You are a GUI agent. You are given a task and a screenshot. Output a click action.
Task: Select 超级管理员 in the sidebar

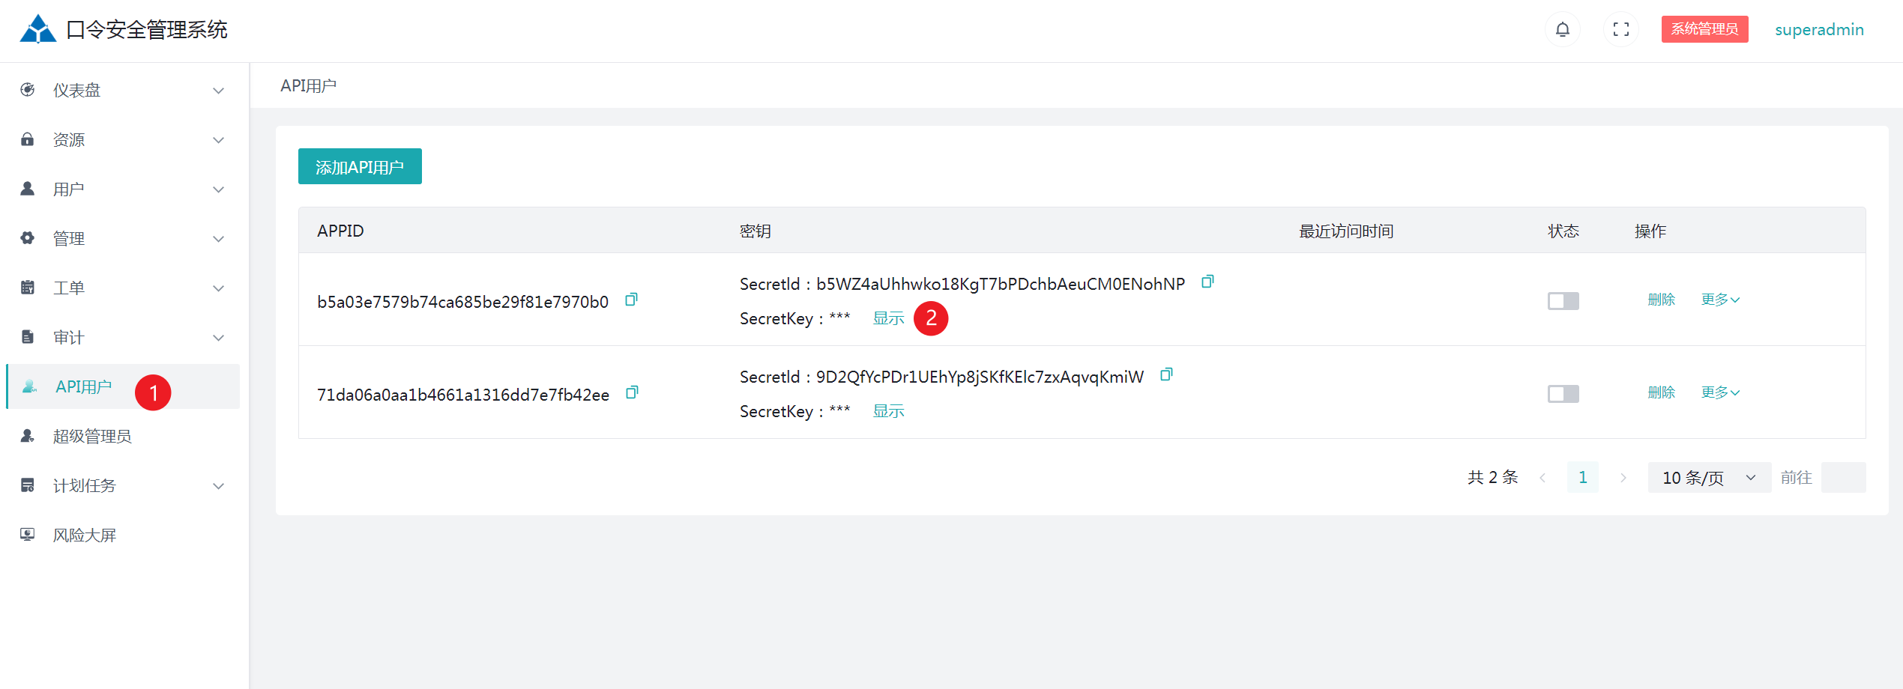click(91, 437)
